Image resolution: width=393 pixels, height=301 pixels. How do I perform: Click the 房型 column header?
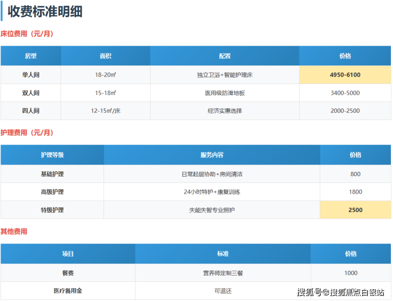tap(31, 56)
